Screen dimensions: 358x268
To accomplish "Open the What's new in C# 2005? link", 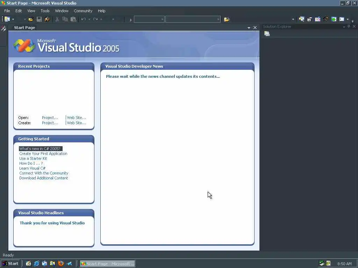I will coord(40,149).
